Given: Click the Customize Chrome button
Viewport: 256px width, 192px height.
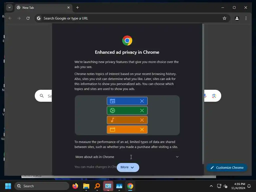Looking at the screenshot, I should [227, 168].
